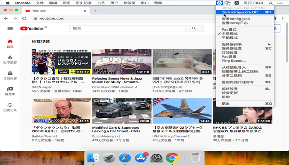Choose 查看config.json menu entry

(x=235, y=19)
